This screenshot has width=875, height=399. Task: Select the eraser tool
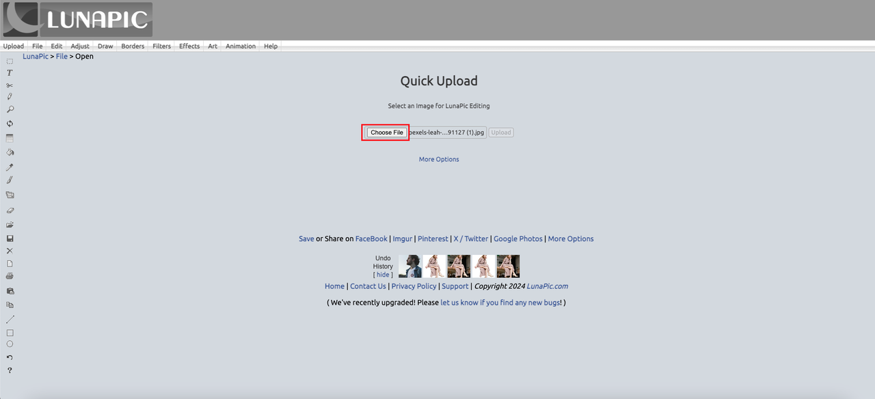10,210
